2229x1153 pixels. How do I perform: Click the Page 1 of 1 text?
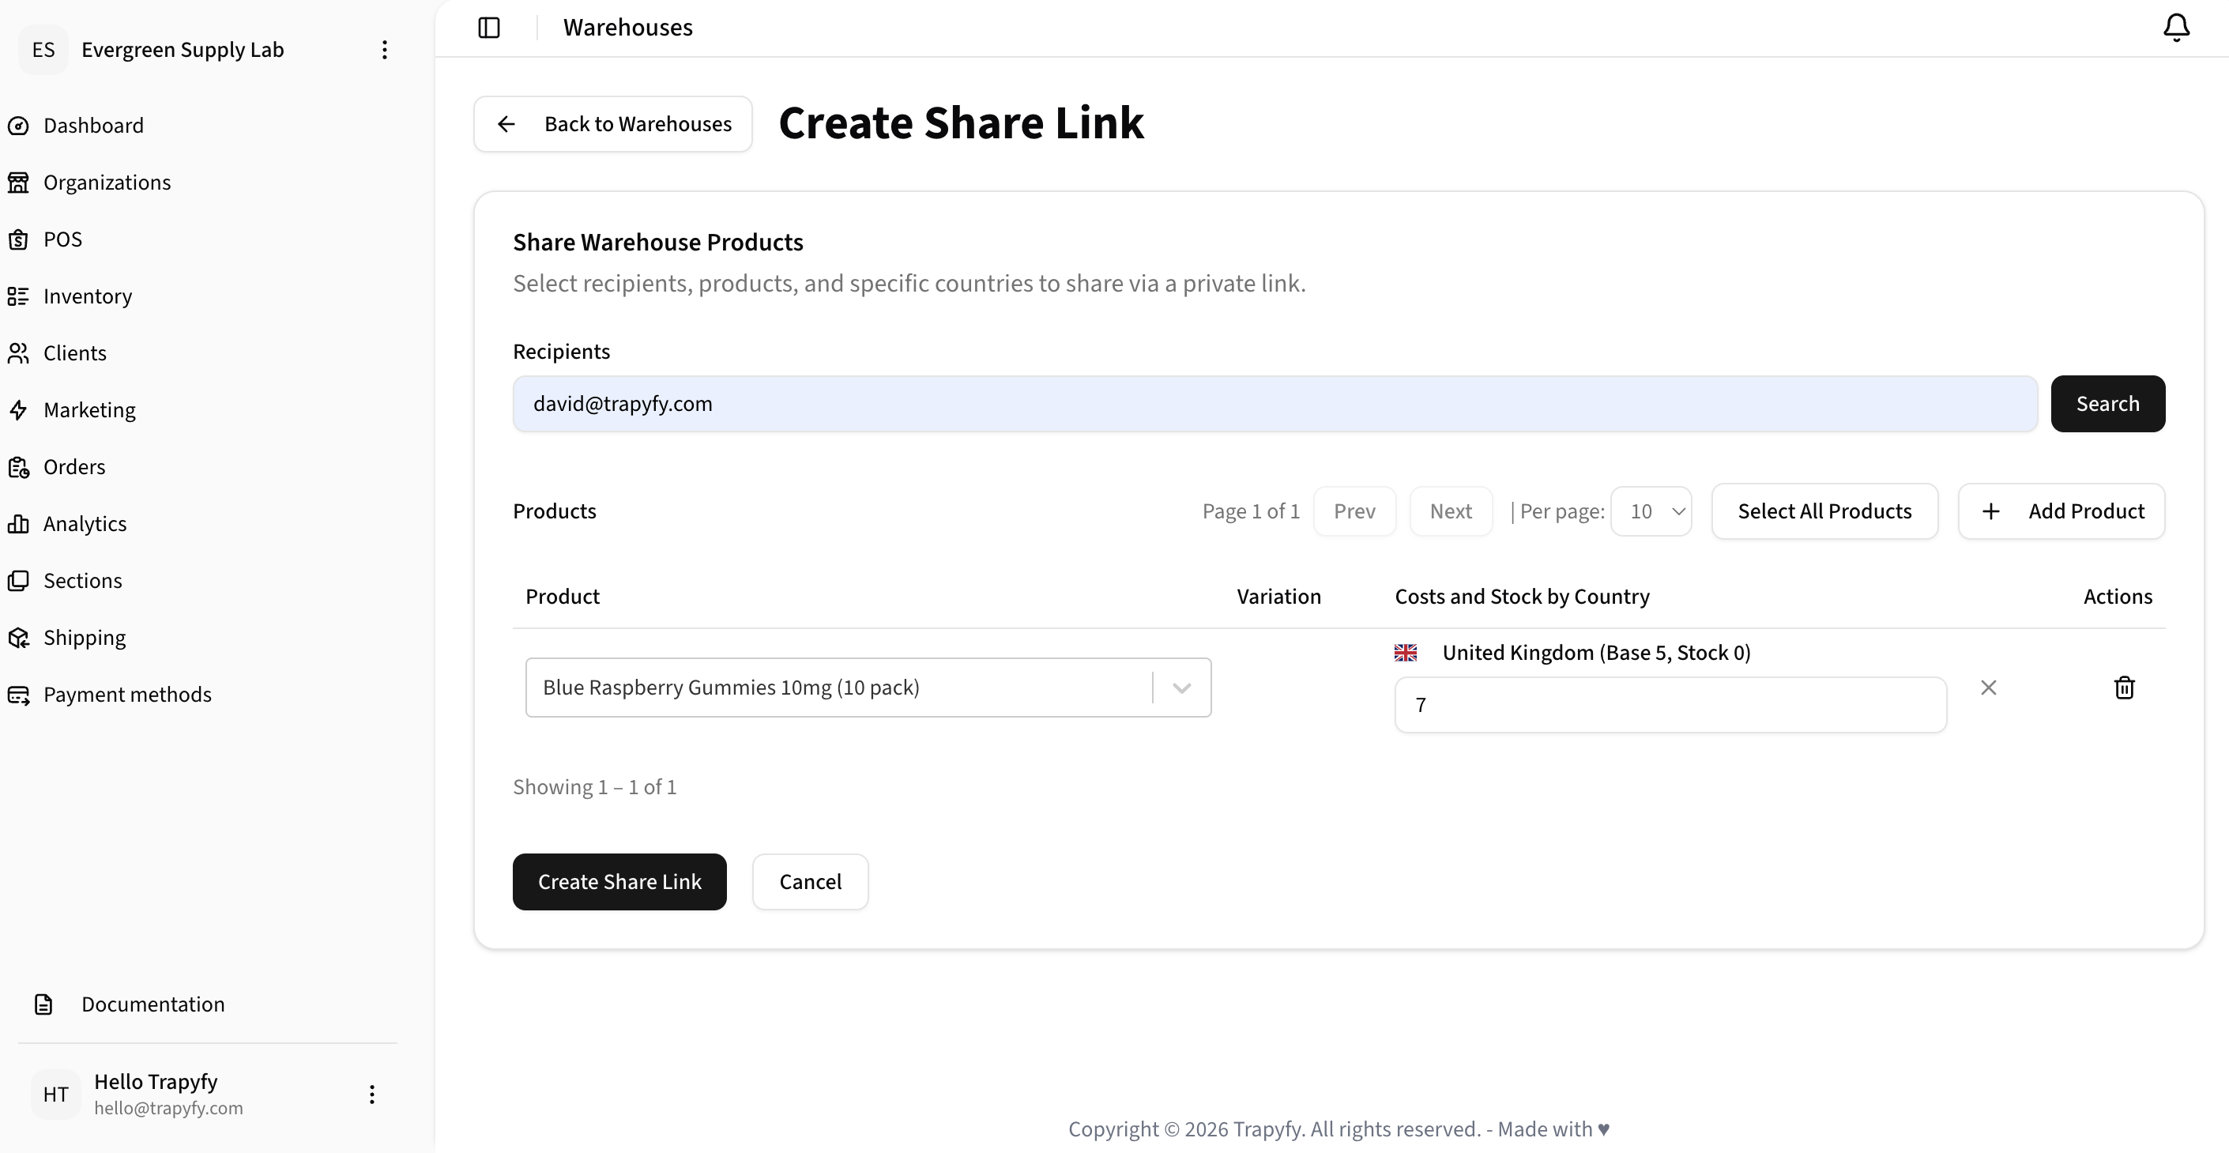point(1250,511)
